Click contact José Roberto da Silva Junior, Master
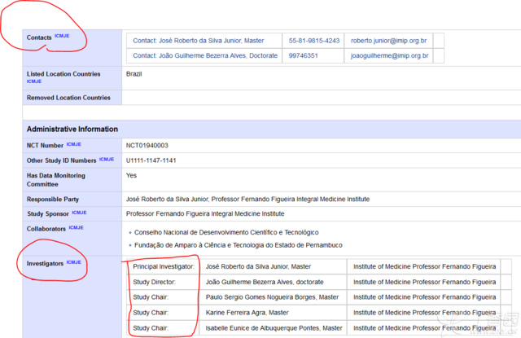Image resolution: width=521 pixels, height=338 pixels. pyautogui.click(x=199, y=41)
